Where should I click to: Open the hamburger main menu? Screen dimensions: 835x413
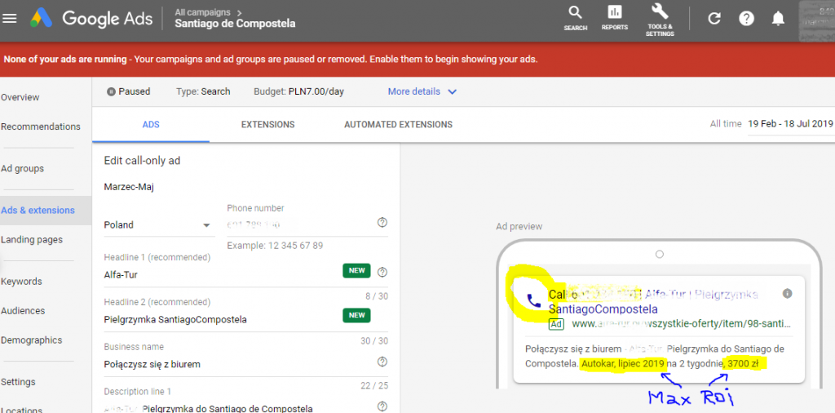pos(10,19)
